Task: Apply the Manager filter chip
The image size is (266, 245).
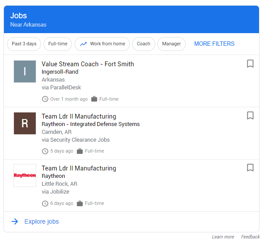Action: pos(171,44)
